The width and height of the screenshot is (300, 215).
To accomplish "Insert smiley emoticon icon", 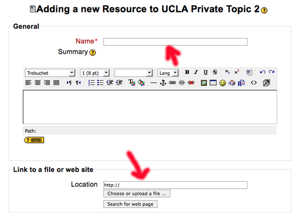I will click(x=222, y=83).
